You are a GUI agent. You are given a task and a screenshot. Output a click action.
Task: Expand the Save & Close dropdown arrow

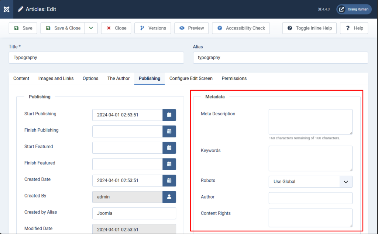[91, 28]
